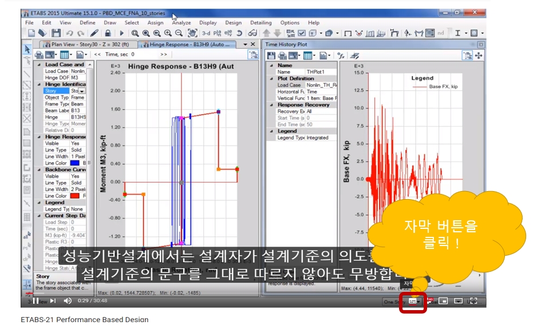The height and width of the screenshot is (333, 533).
Task: Open the Options menu
Action: pyautogui.click(x=290, y=23)
